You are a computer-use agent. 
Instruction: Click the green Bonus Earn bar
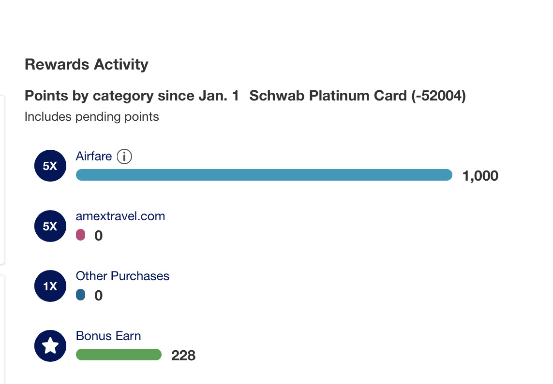click(x=119, y=355)
